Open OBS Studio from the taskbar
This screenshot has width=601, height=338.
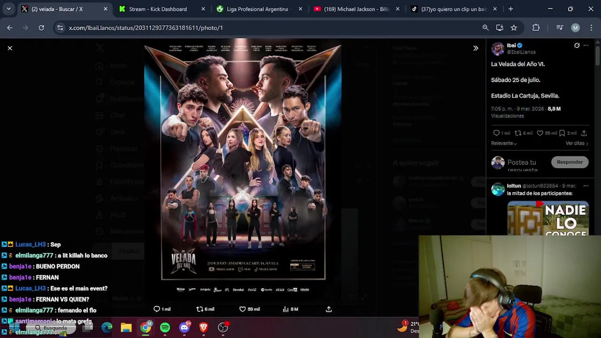pos(223,327)
